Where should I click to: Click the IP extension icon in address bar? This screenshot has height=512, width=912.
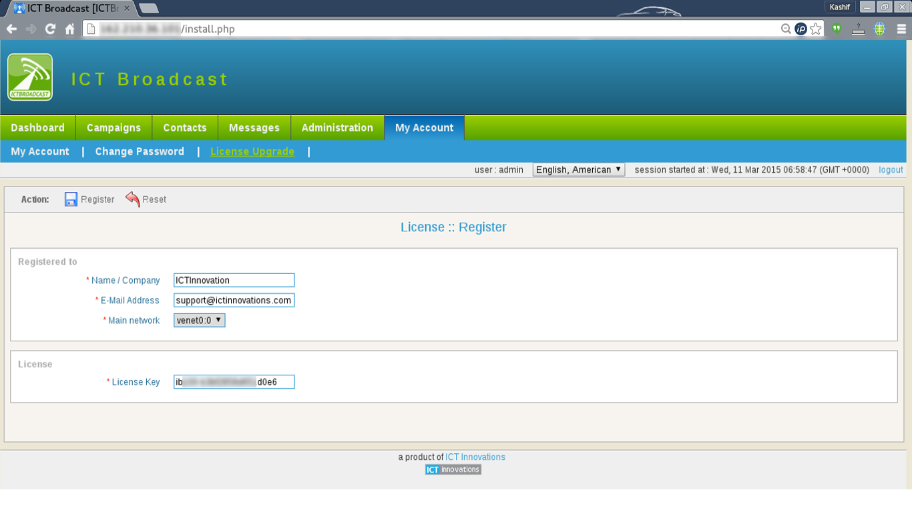coord(801,29)
